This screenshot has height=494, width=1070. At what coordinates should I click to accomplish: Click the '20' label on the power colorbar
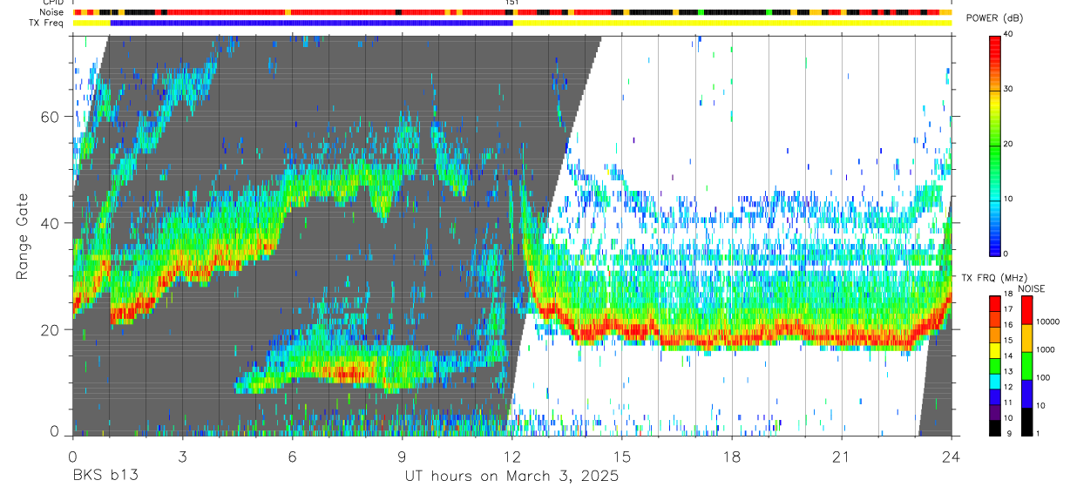click(1008, 144)
